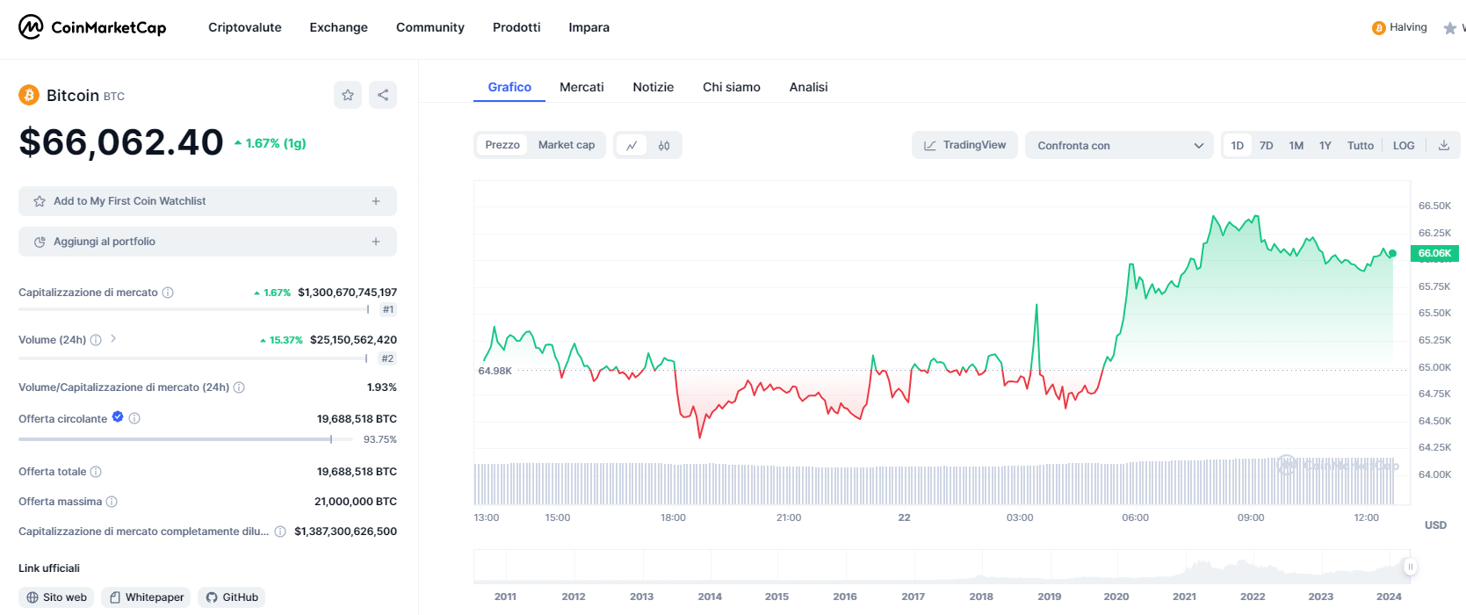
Task: Click the 15.37% volume change
Action: 281,340
